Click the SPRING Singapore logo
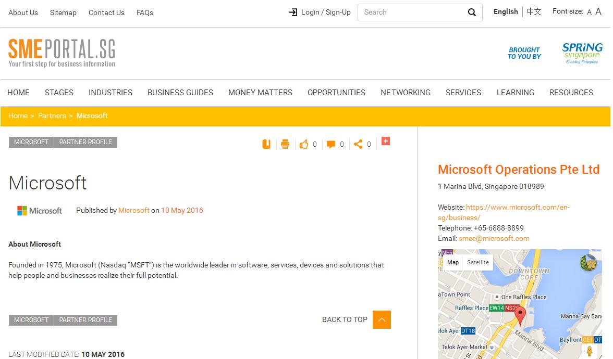The image size is (613, 359). click(x=582, y=53)
